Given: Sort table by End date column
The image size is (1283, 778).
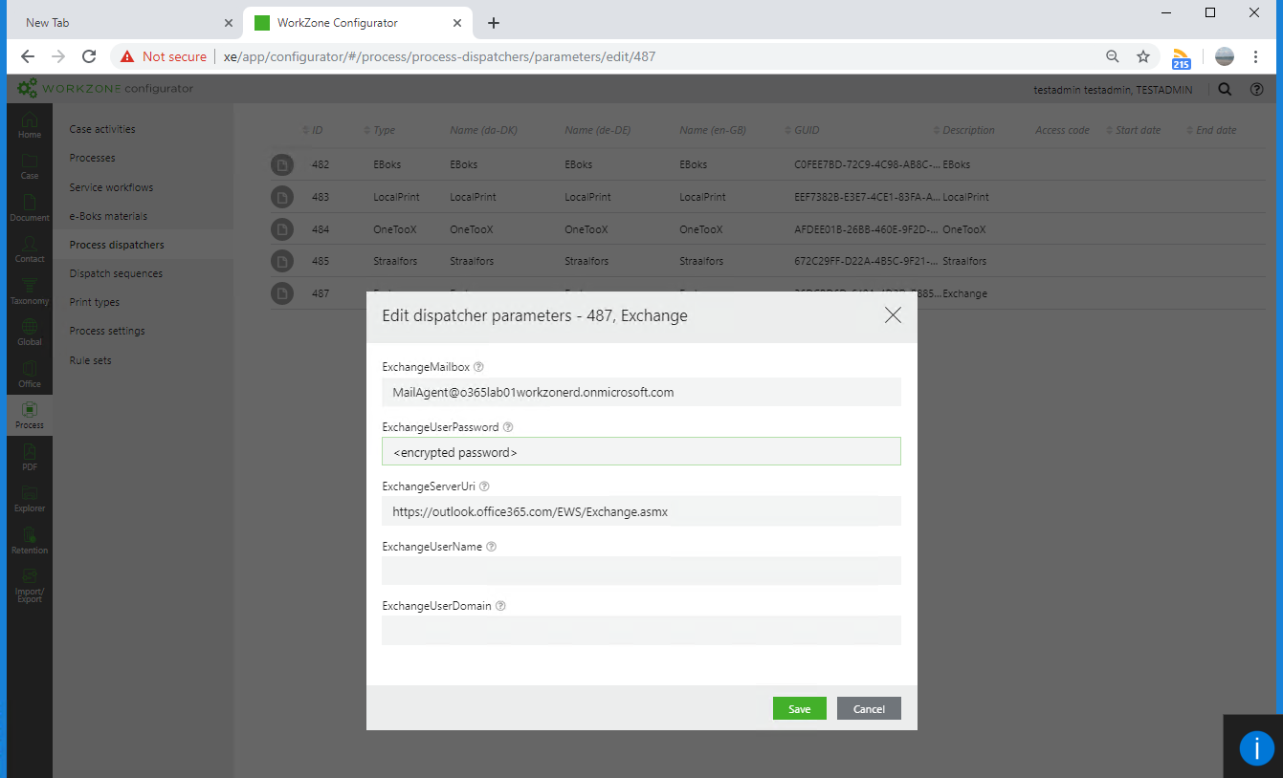Looking at the screenshot, I should 1211,130.
